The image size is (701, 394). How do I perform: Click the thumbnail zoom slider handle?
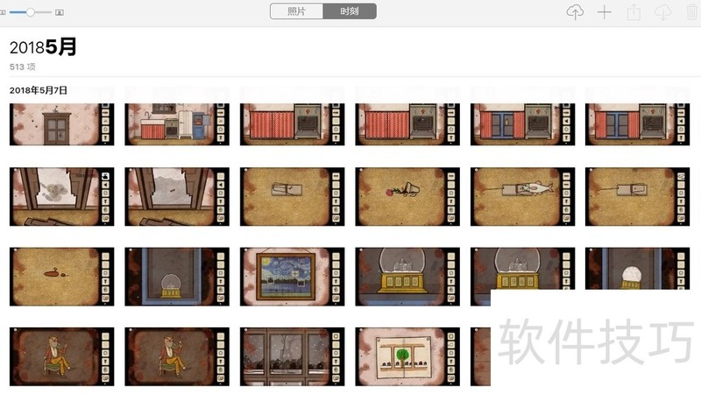tap(32, 12)
